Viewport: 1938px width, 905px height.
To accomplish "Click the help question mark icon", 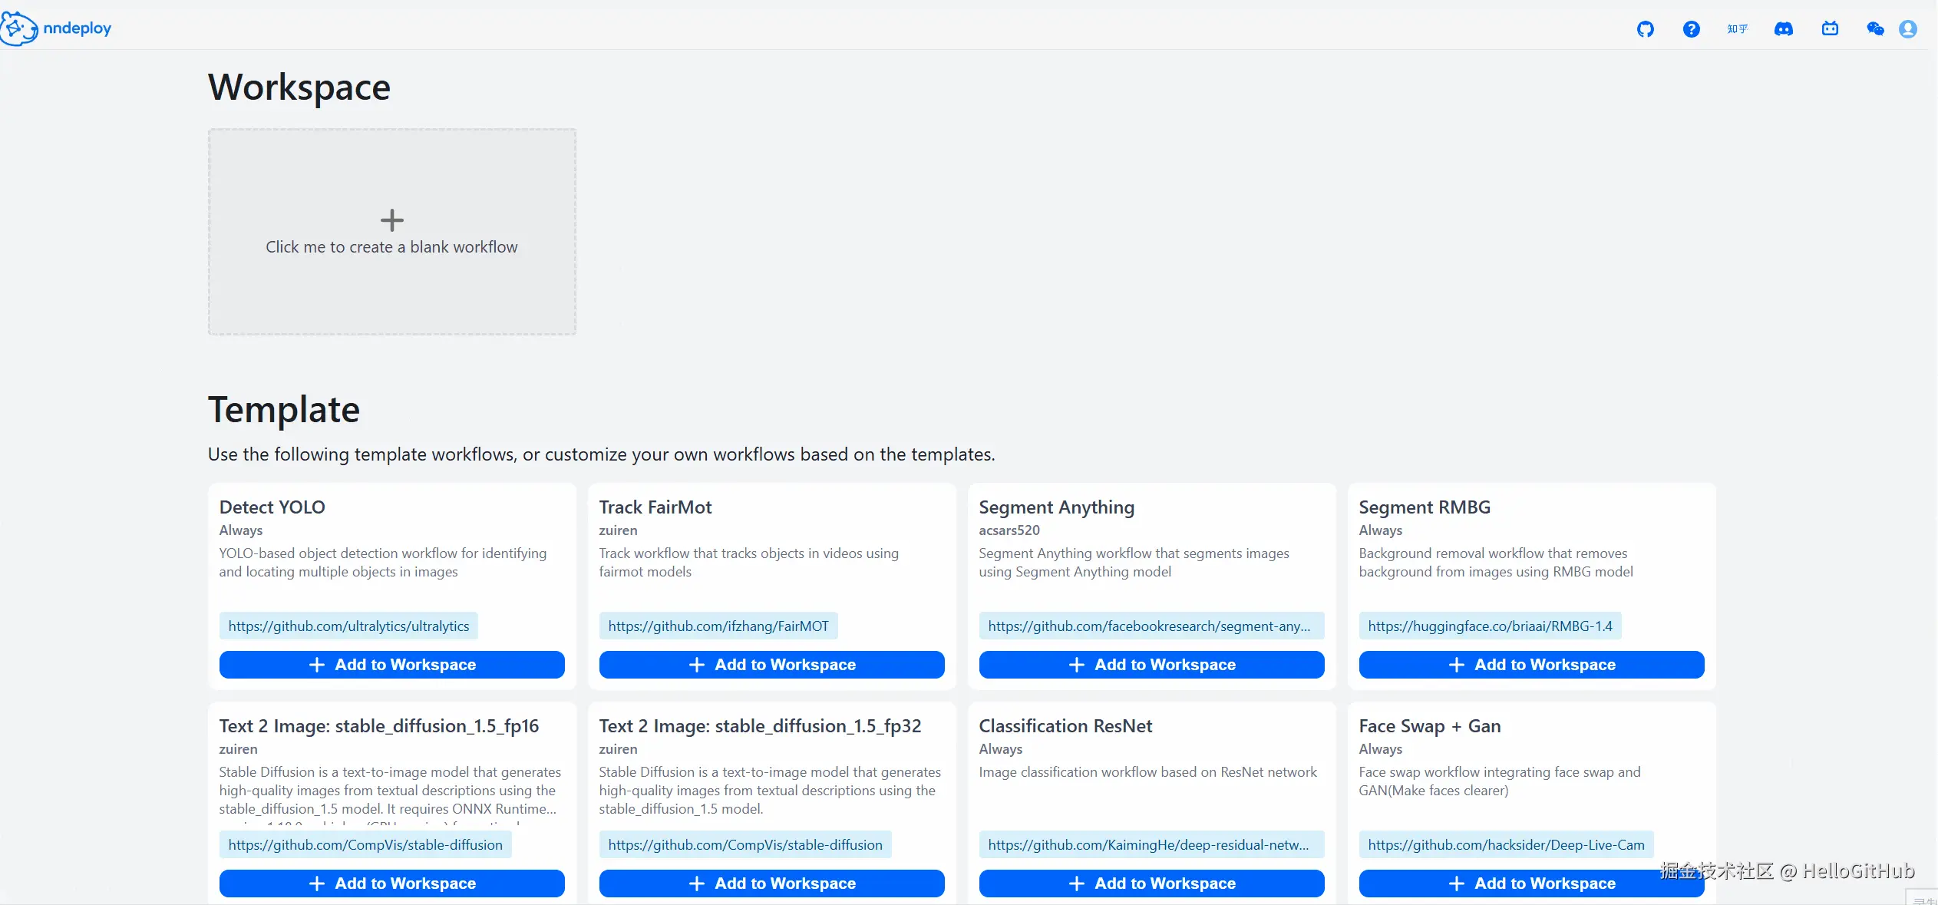I will click(1691, 29).
